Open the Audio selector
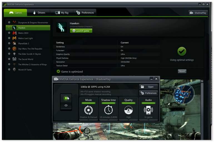 point(148,109)
